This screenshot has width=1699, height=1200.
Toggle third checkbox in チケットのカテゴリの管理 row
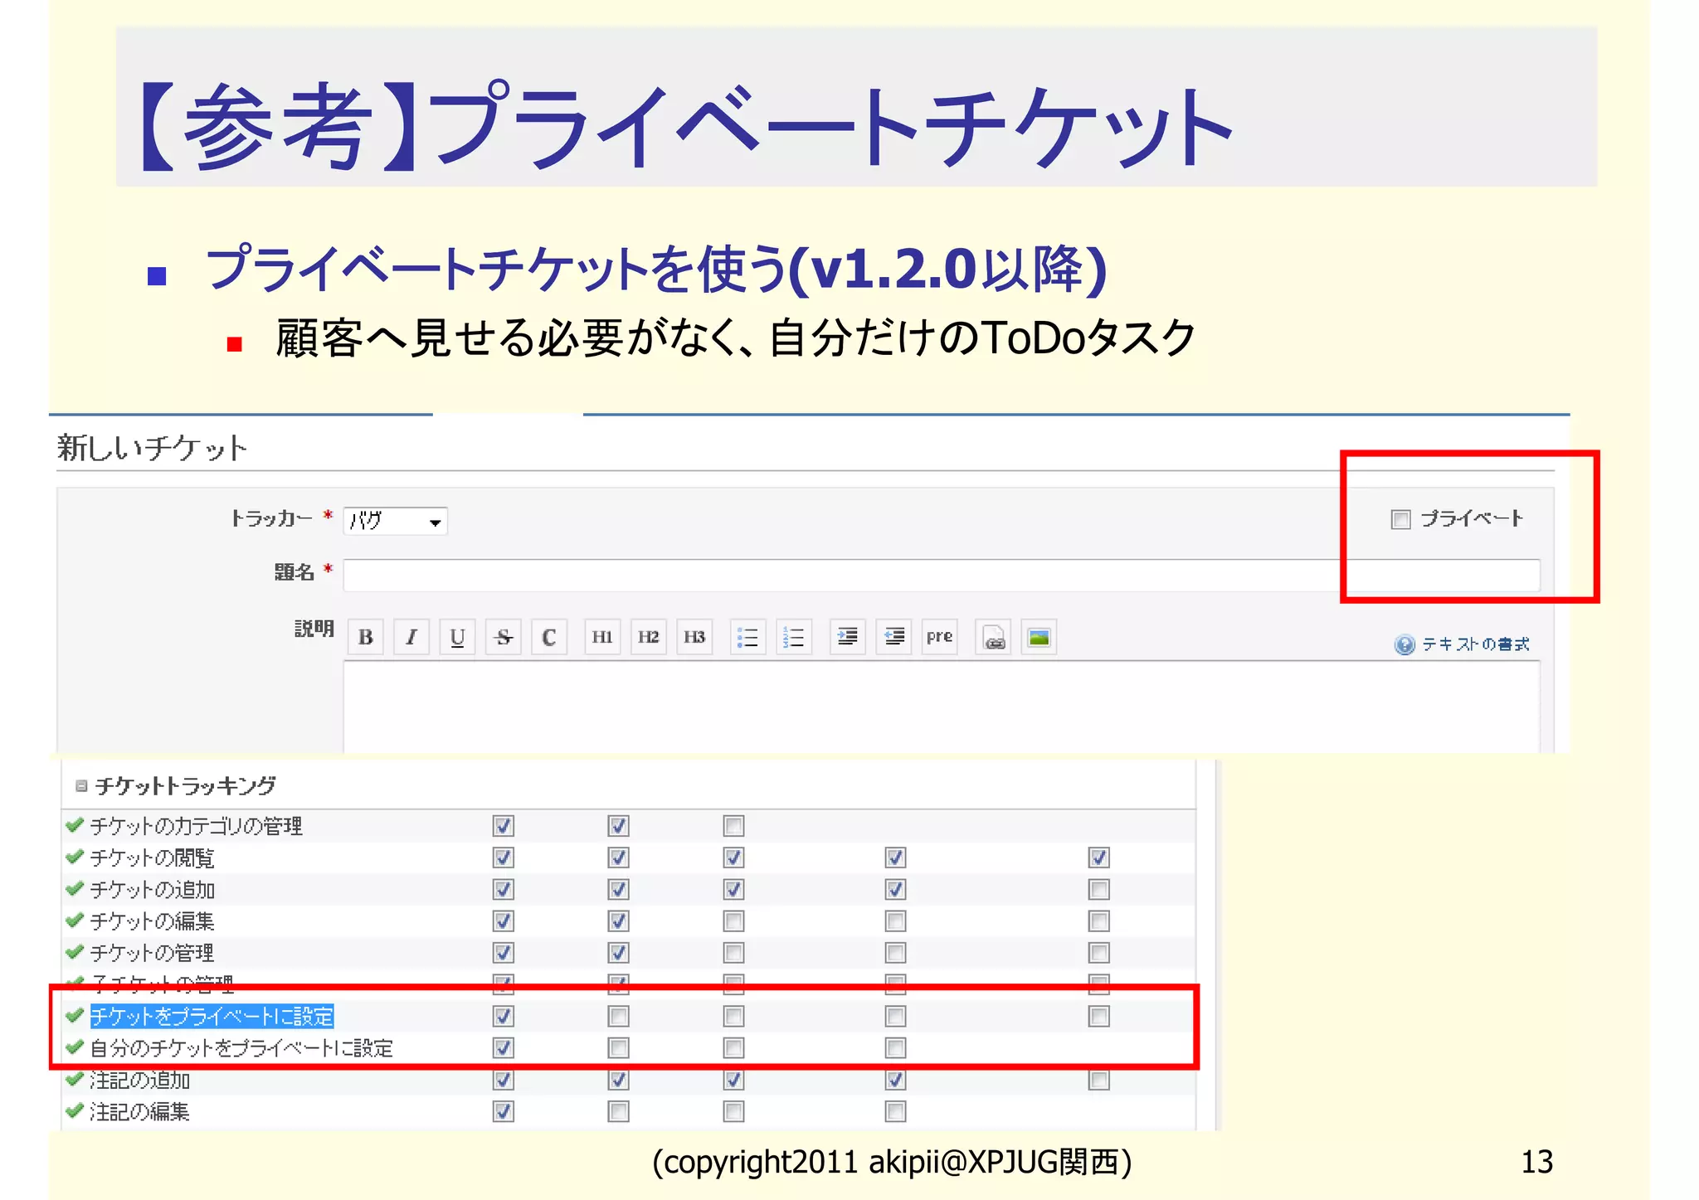733,826
